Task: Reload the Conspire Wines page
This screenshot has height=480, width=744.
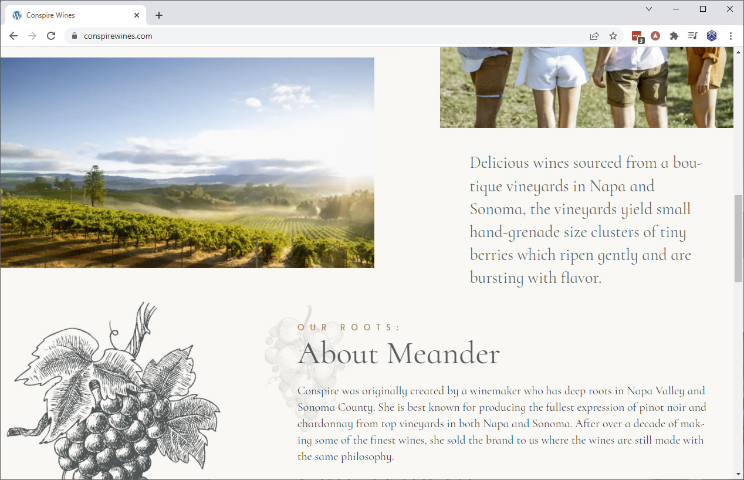Action: (x=51, y=36)
